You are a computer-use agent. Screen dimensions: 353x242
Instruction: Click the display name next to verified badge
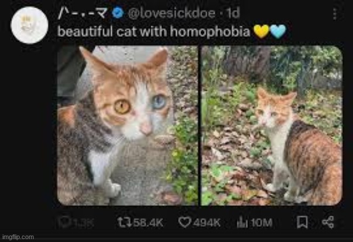point(82,13)
